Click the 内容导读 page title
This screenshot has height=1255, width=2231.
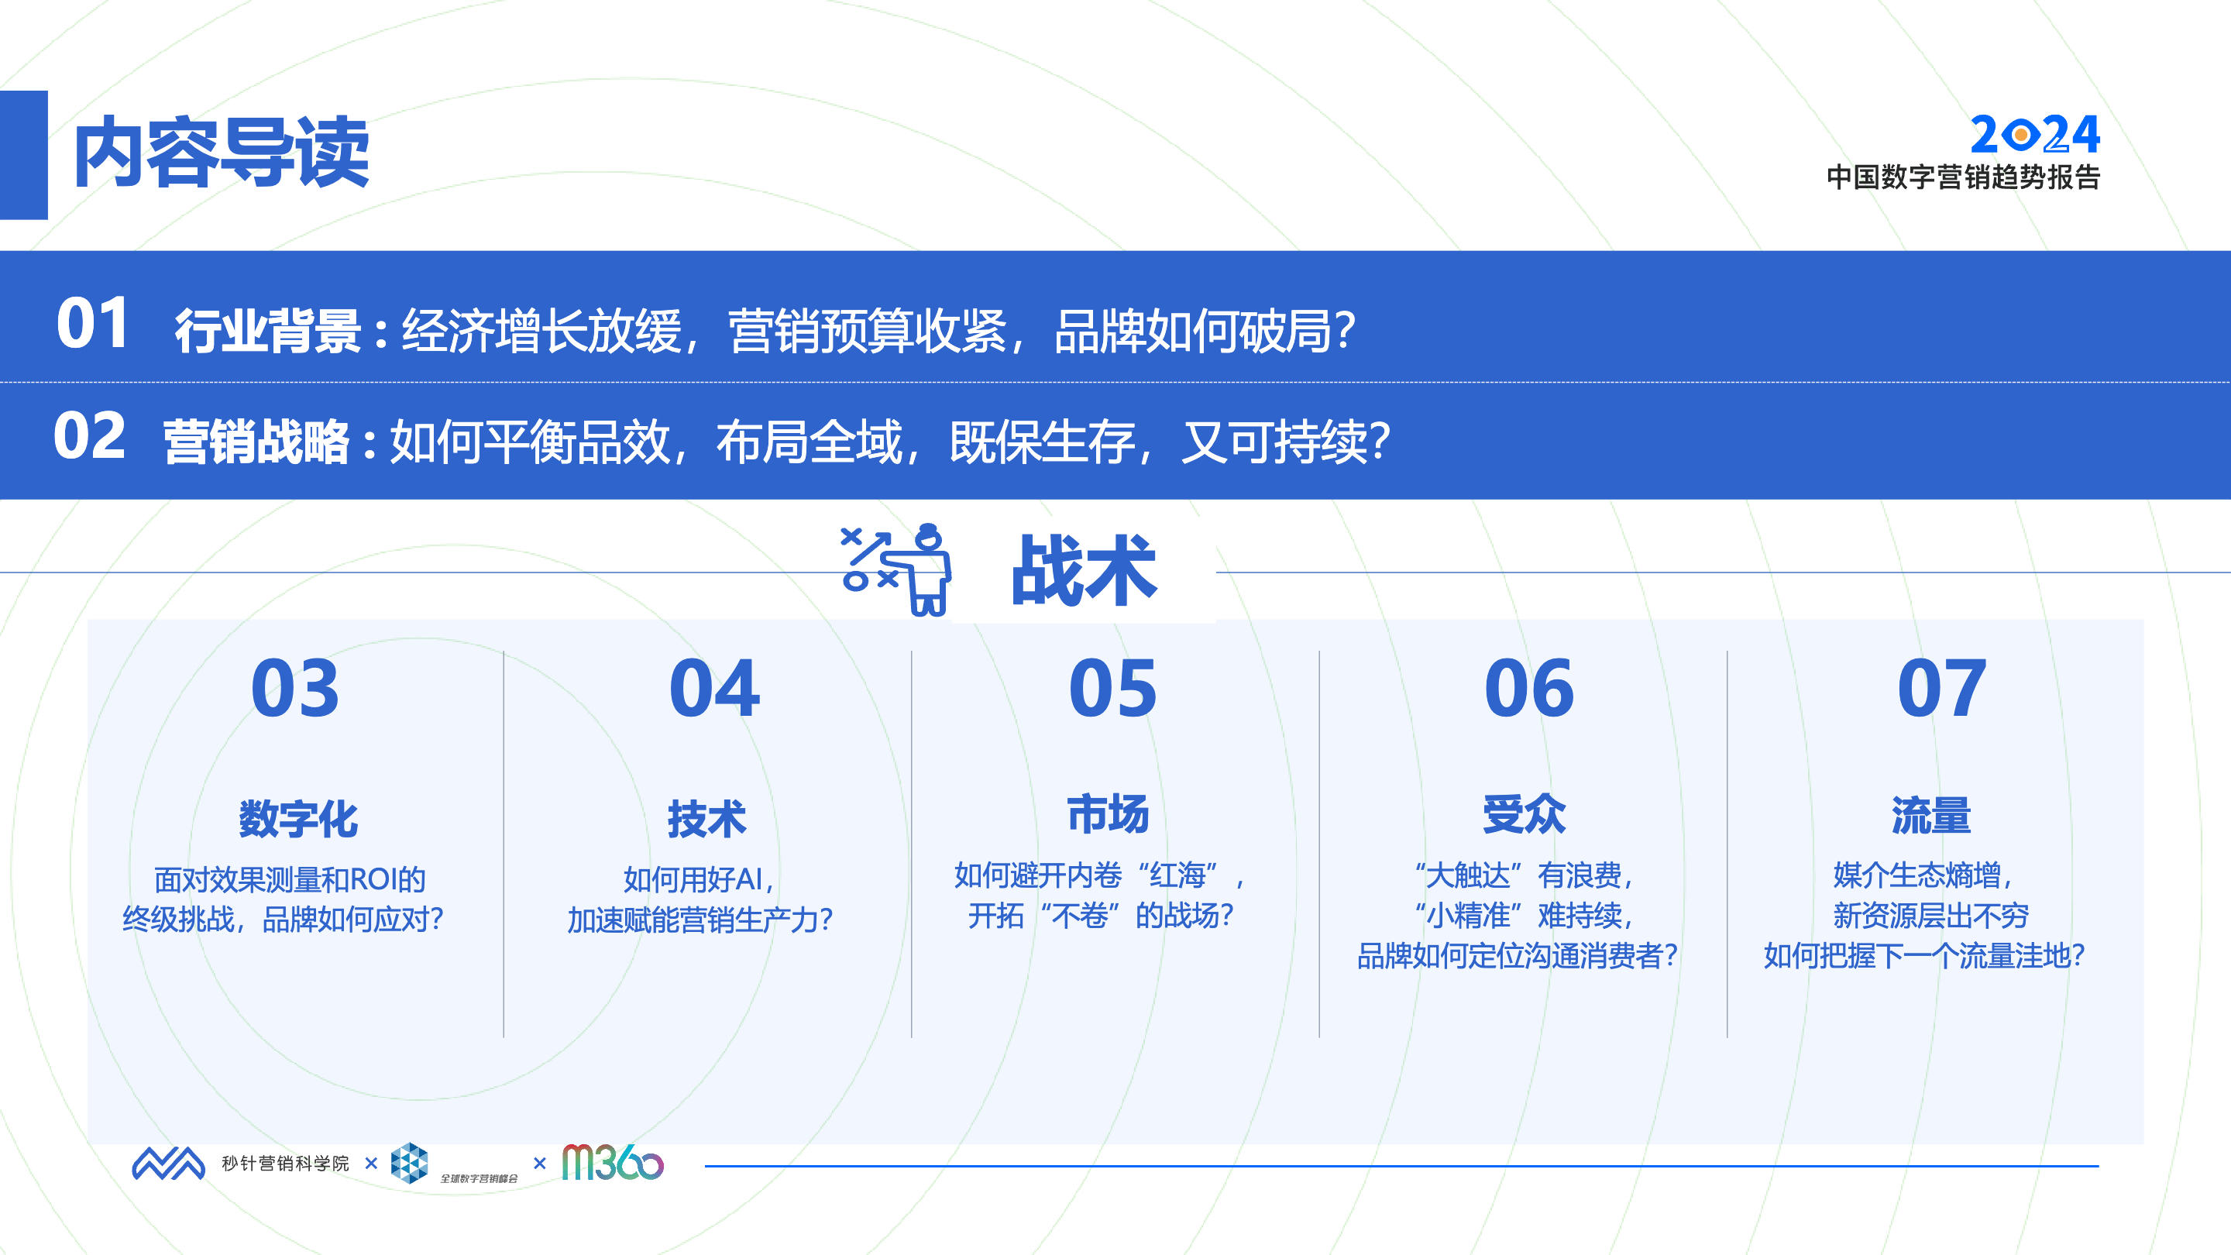point(222,153)
